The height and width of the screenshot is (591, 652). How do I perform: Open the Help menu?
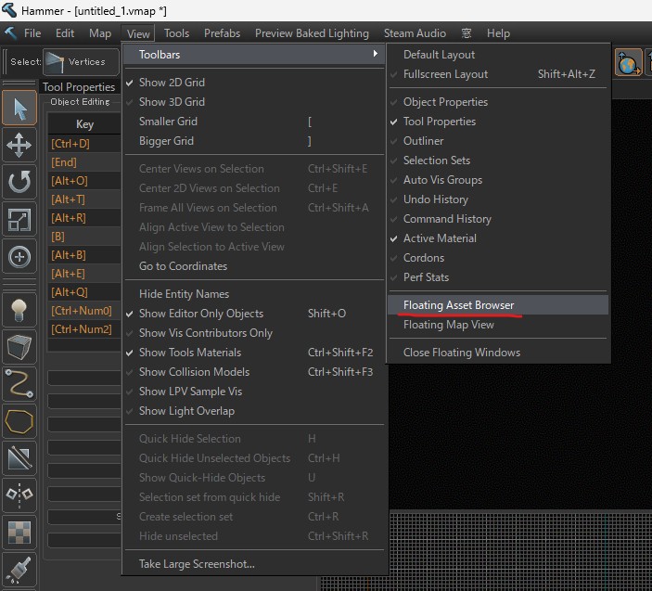point(498,33)
